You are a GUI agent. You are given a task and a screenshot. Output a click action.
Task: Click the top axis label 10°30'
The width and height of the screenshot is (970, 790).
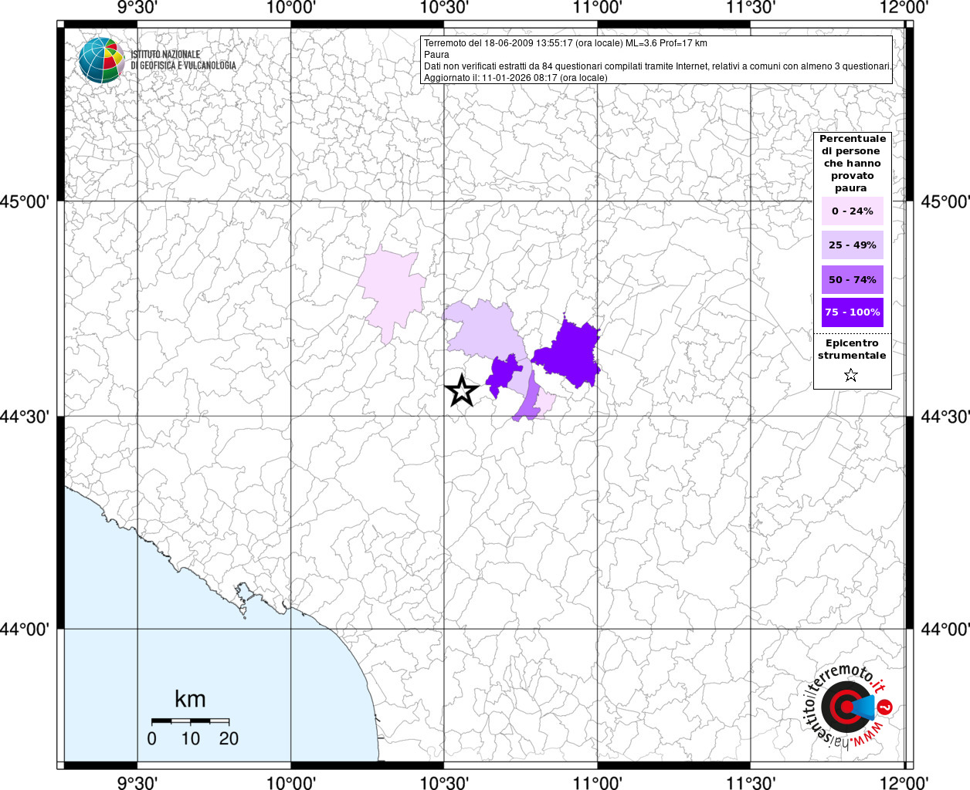tap(445, 8)
